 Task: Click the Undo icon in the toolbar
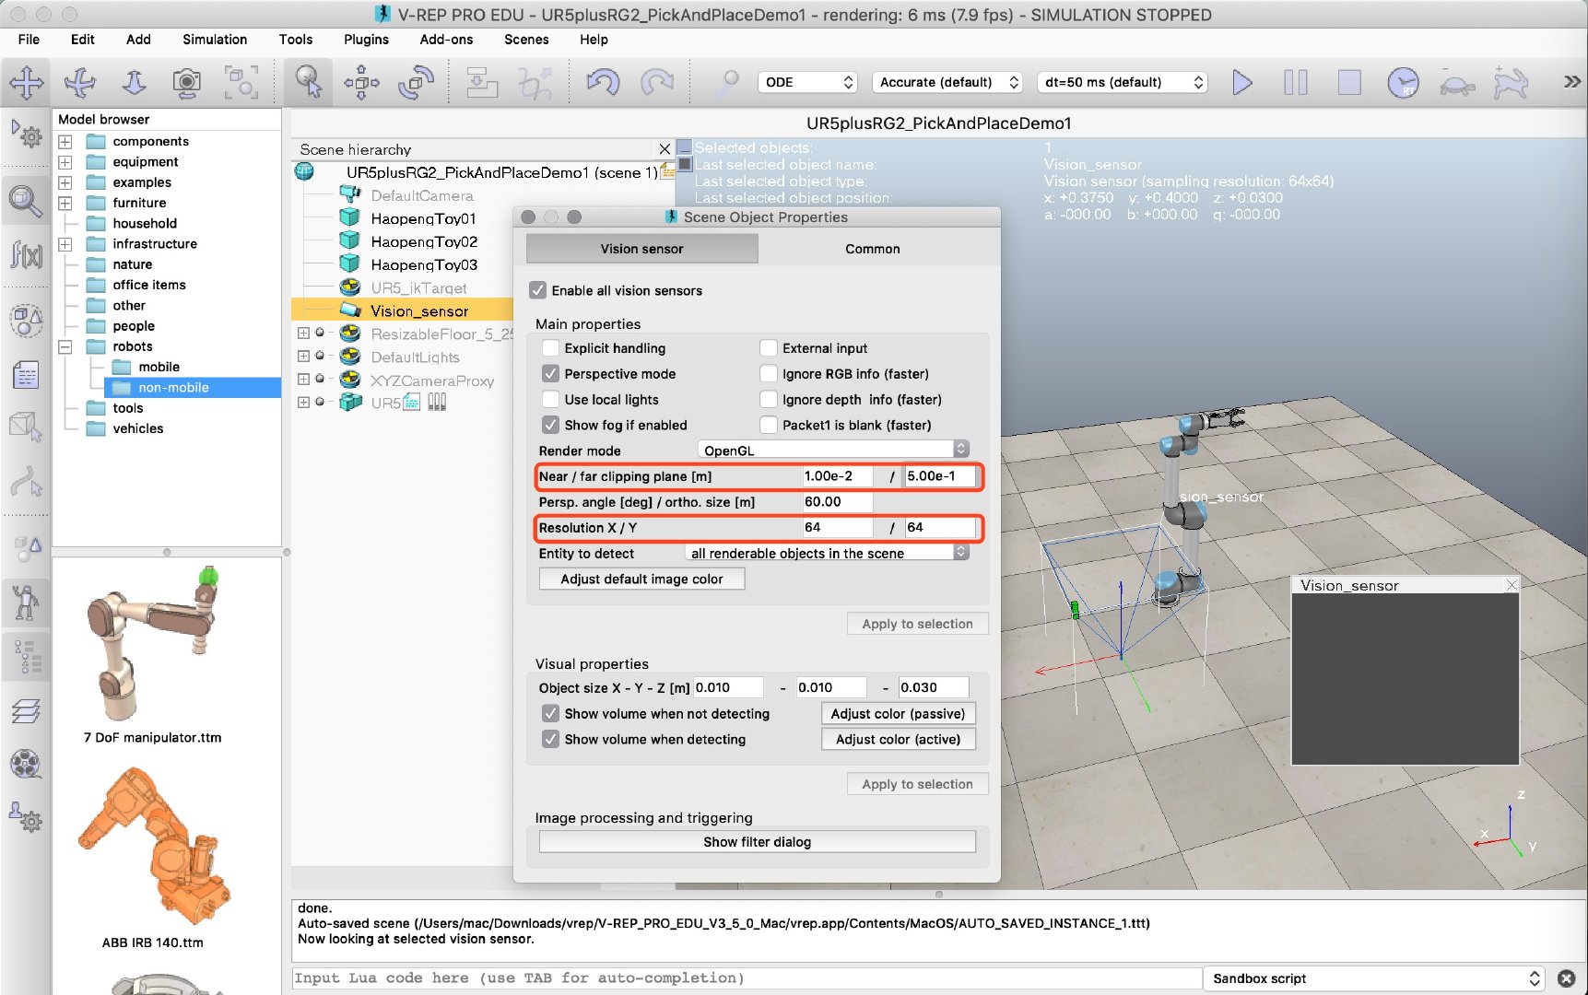click(604, 82)
